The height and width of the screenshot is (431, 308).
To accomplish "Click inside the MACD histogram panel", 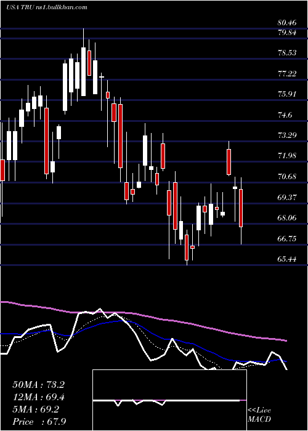I will pos(169,400).
